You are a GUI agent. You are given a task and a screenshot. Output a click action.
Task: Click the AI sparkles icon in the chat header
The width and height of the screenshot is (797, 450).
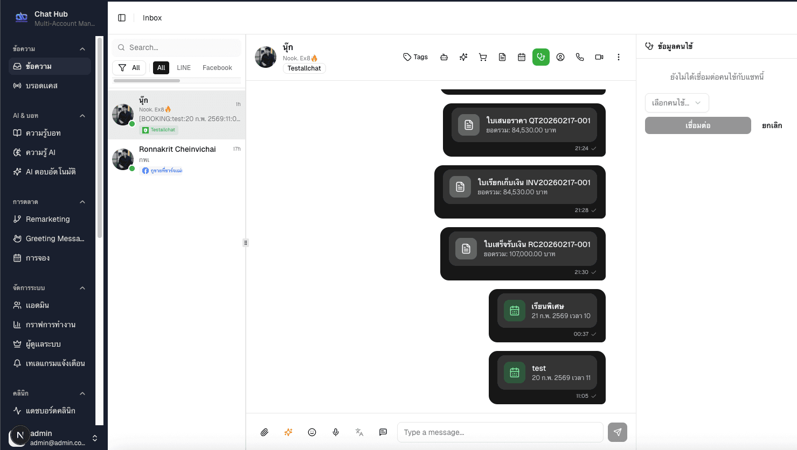pyautogui.click(x=463, y=57)
